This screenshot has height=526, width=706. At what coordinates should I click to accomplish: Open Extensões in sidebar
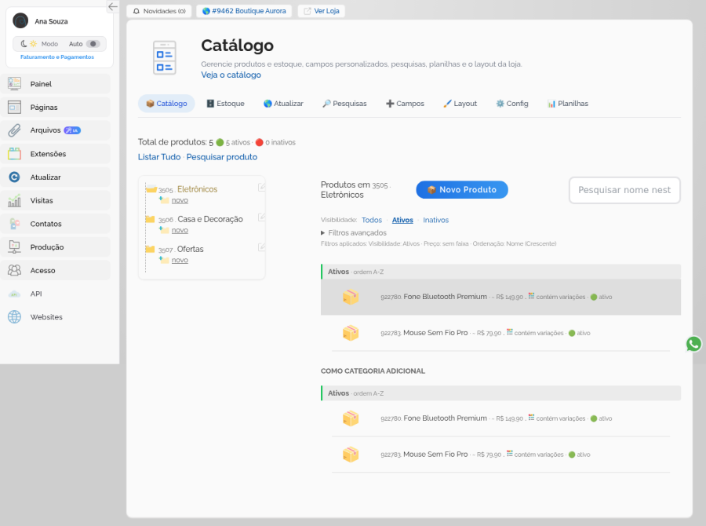56,154
